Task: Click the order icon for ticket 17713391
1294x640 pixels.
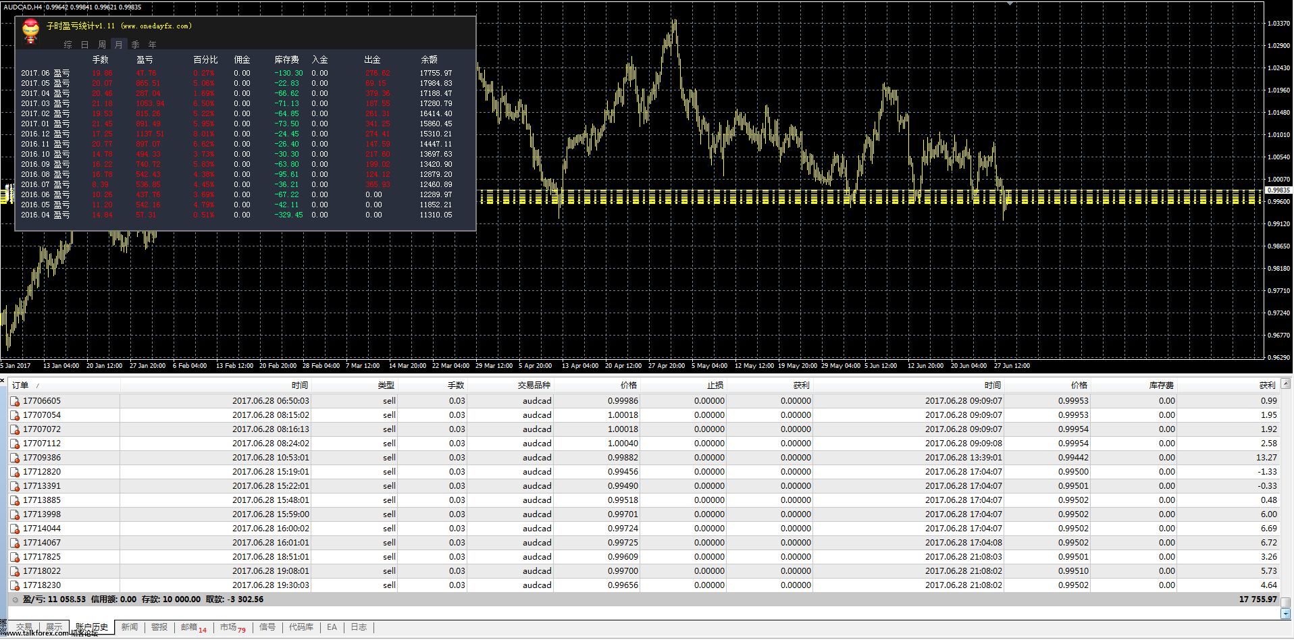Action: [x=15, y=486]
